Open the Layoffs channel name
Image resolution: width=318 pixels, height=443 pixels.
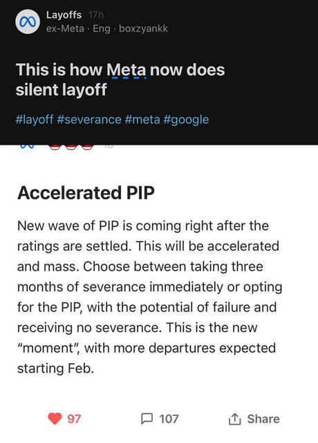[x=64, y=15]
